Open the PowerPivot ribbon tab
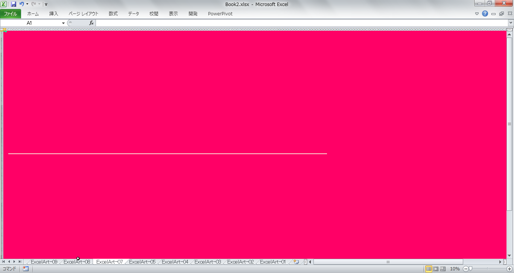This screenshot has width=514, height=273. click(x=220, y=14)
